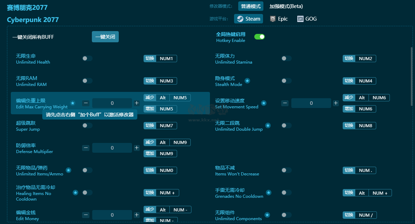Viewport: 415px width, 224px height.
Task: Click the star icon next to Edit Max Carrying Weight
Action: [x=73, y=103]
